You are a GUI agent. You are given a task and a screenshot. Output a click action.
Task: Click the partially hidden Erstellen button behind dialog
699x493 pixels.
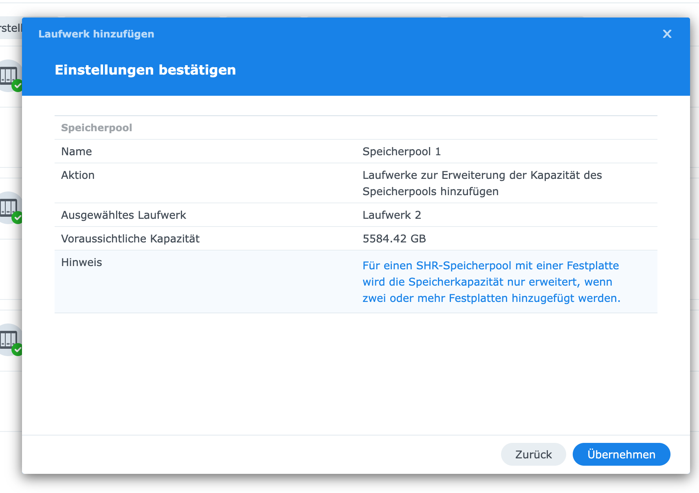click(x=11, y=28)
